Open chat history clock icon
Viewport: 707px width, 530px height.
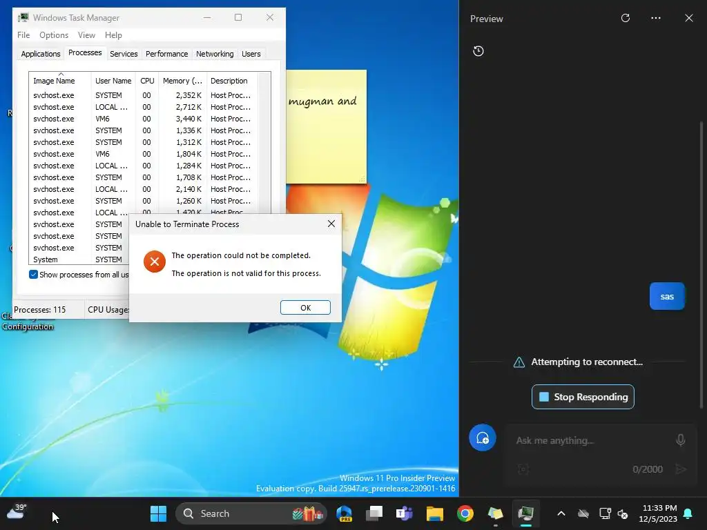(x=478, y=51)
